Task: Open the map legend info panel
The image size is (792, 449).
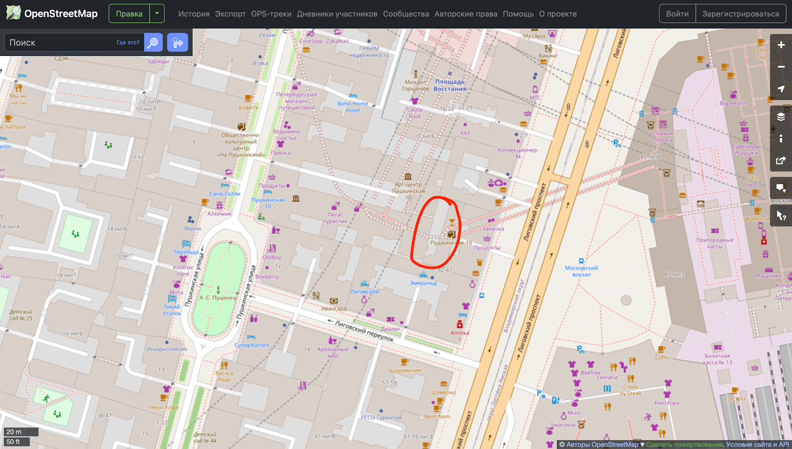Action: 781,138
